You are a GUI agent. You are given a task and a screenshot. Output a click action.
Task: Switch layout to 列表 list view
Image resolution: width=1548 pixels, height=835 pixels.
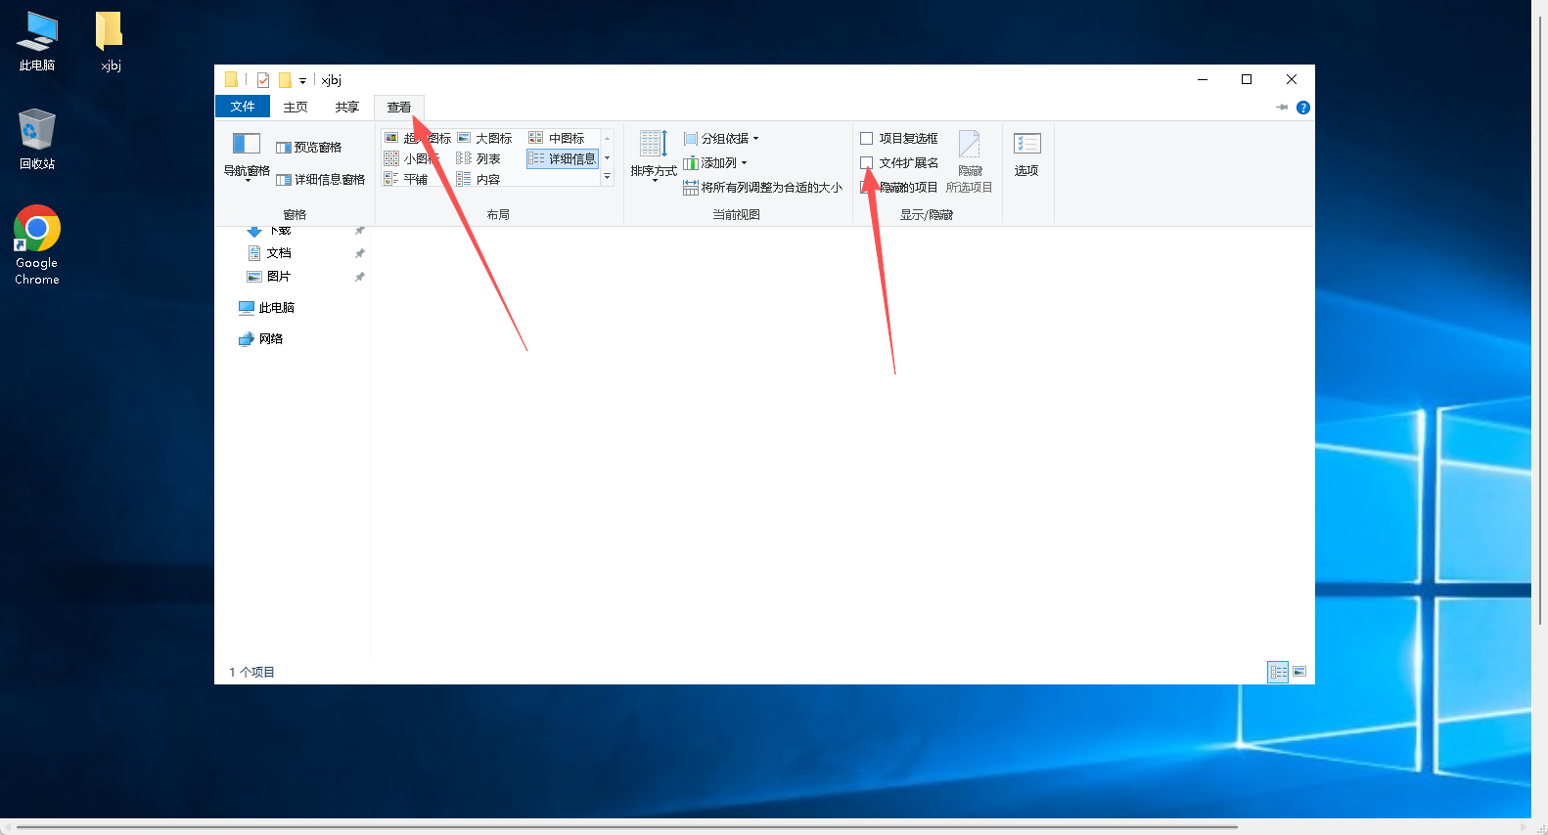click(479, 159)
